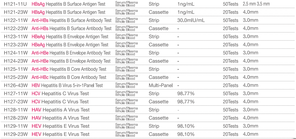The width and height of the screenshot is (296, 139).
Task: Click product code H127-11W
Action: point(16,94)
